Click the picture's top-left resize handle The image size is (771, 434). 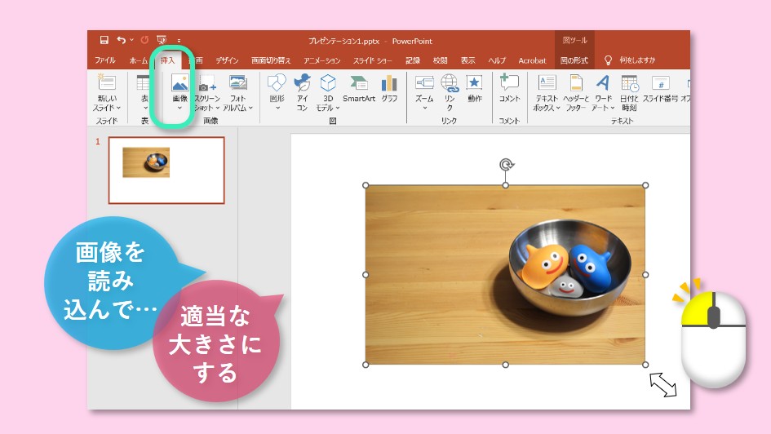pos(366,185)
